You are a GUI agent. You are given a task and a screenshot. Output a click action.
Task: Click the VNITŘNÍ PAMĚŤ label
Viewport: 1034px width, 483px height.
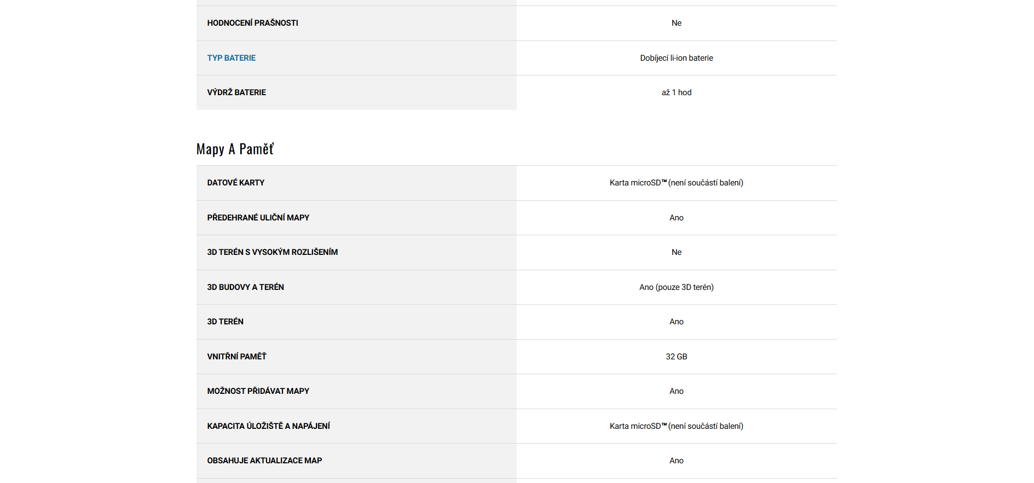236,357
